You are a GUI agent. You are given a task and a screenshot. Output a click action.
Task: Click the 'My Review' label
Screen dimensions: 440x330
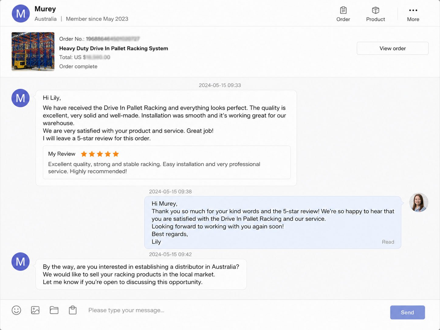tap(62, 154)
